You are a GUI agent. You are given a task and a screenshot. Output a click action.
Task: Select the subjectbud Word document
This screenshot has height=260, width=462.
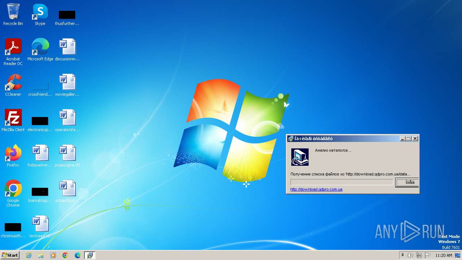click(67, 191)
